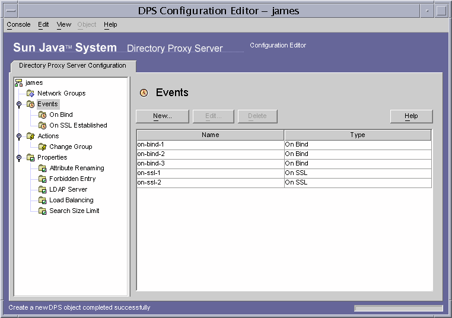The width and height of the screenshot is (452, 318).
Task: Click the clock icon beside Events heading
Action: (144, 93)
